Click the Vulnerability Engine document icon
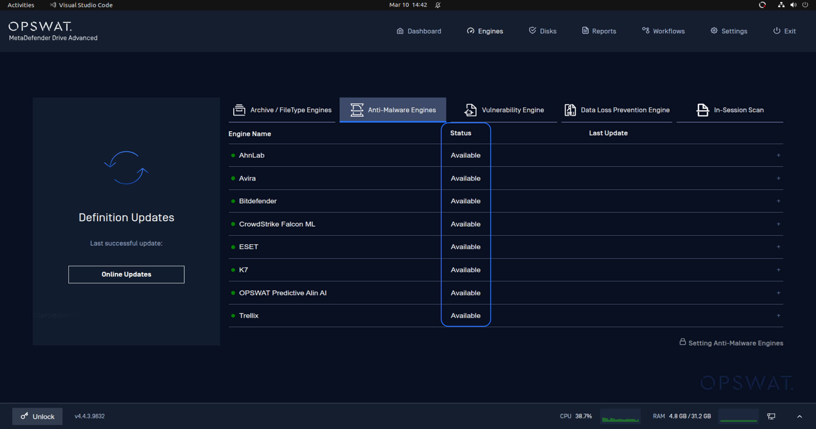This screenshot has height=429, width=816. 470,110
